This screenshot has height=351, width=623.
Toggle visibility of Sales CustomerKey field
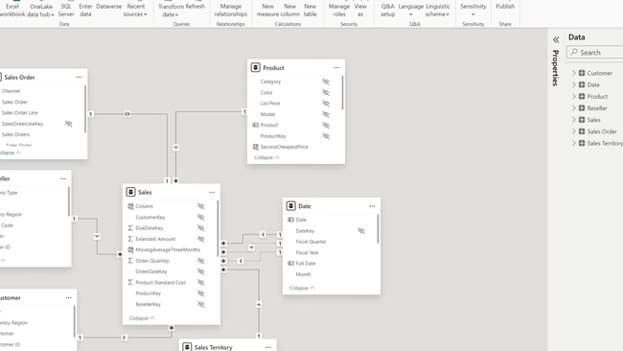pos(200,217)
